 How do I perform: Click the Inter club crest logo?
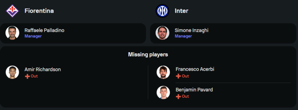pyautogui.click(x=162, y=11)
